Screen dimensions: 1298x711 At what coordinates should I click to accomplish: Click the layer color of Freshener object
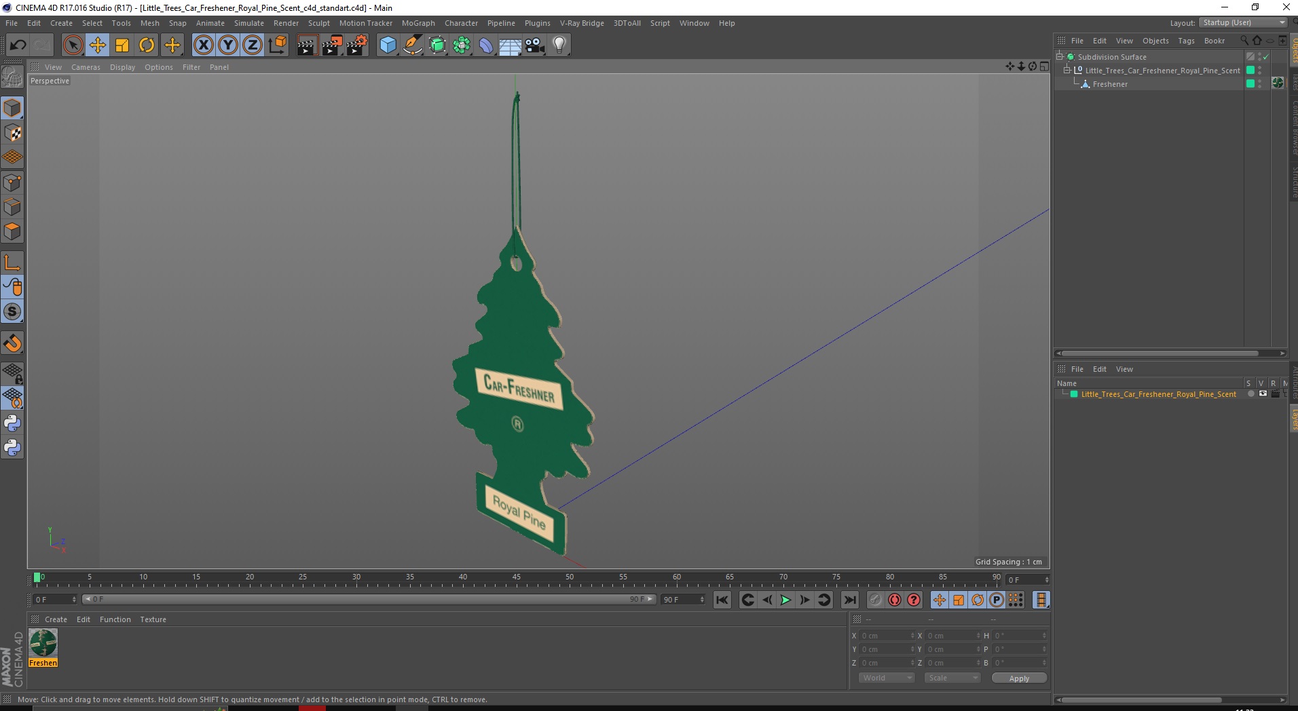pos(1250,83)
